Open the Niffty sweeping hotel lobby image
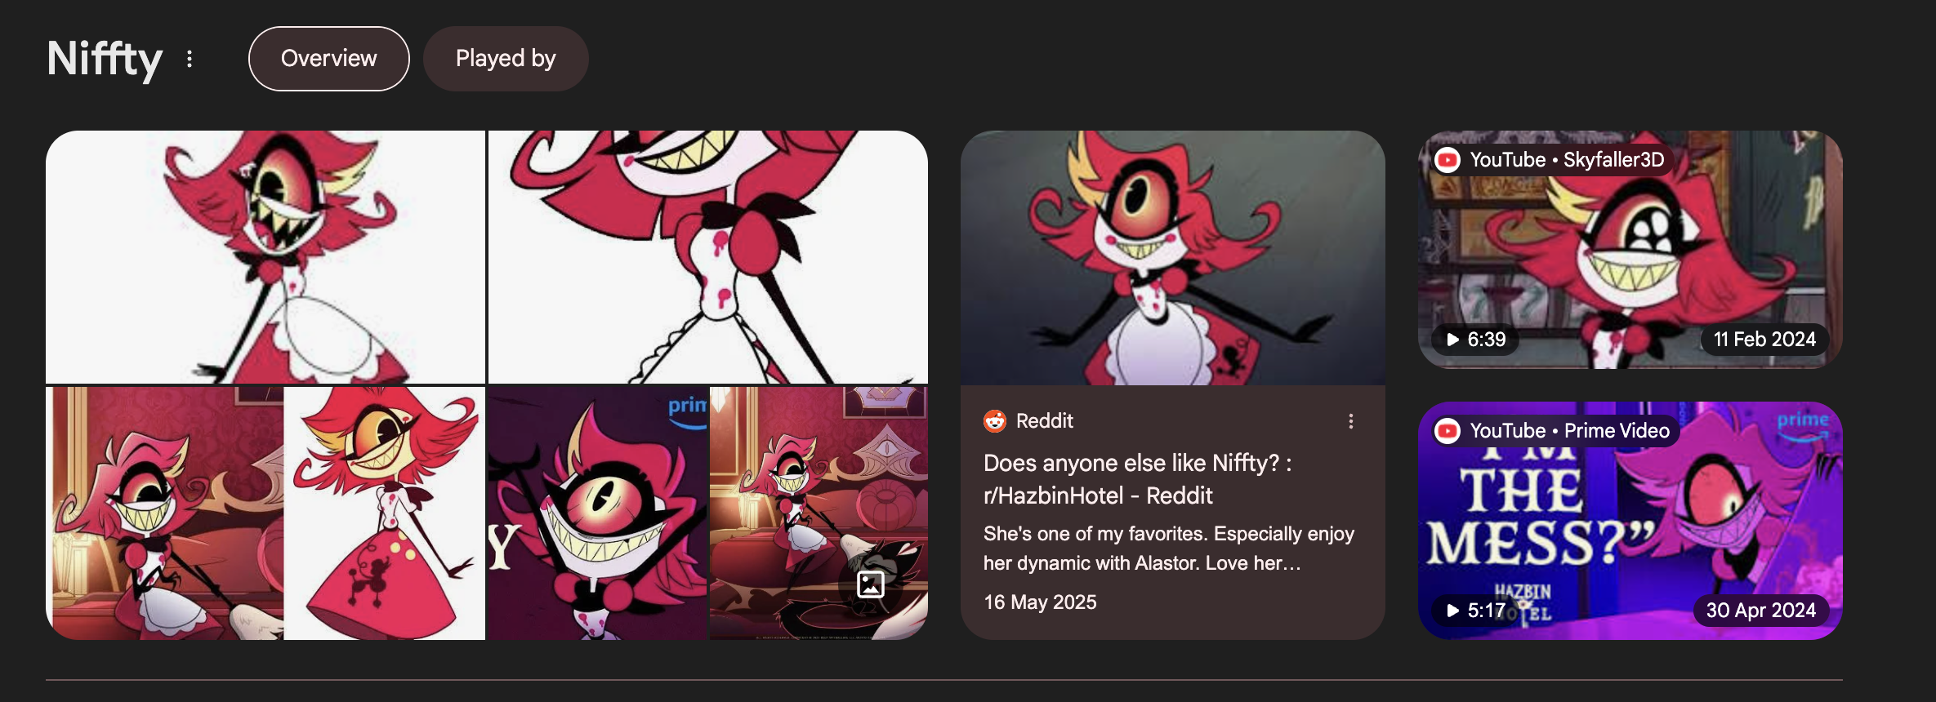The width and height of the screenshot is (1936, 702). 164,513
